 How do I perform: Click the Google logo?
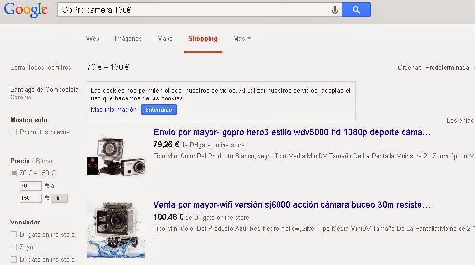(x=26, y=10)
